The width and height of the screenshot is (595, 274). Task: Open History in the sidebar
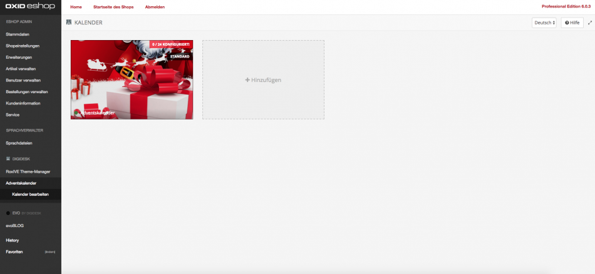13,240
